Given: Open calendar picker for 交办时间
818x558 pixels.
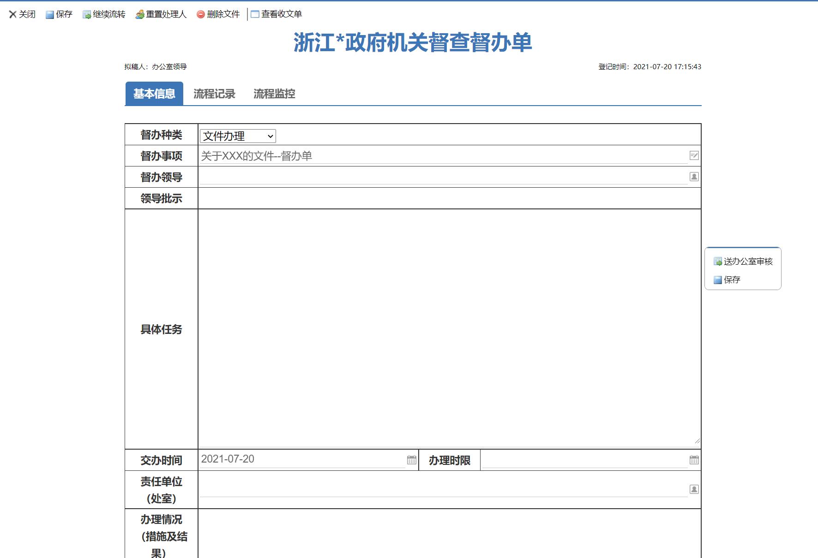Looking at the screenshot, I should (411, 460).
